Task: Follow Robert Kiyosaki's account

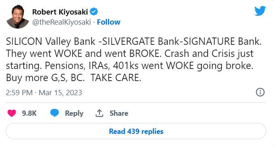Action: click(109, 22)
